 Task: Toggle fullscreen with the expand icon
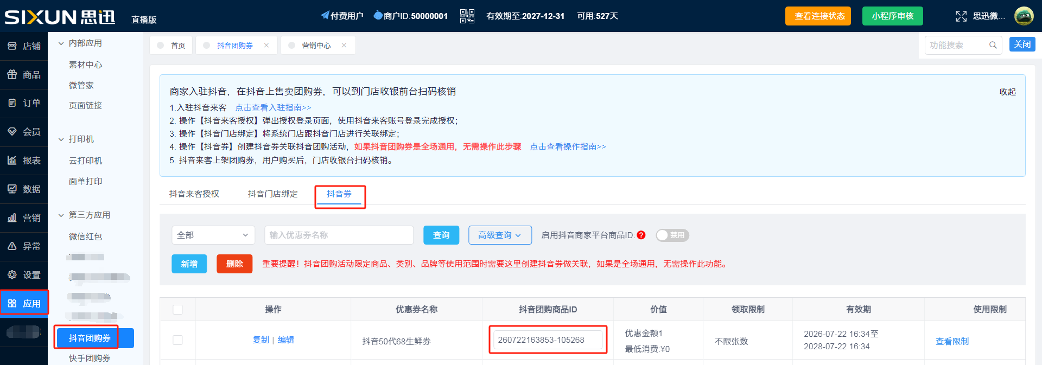click(961, 16)
